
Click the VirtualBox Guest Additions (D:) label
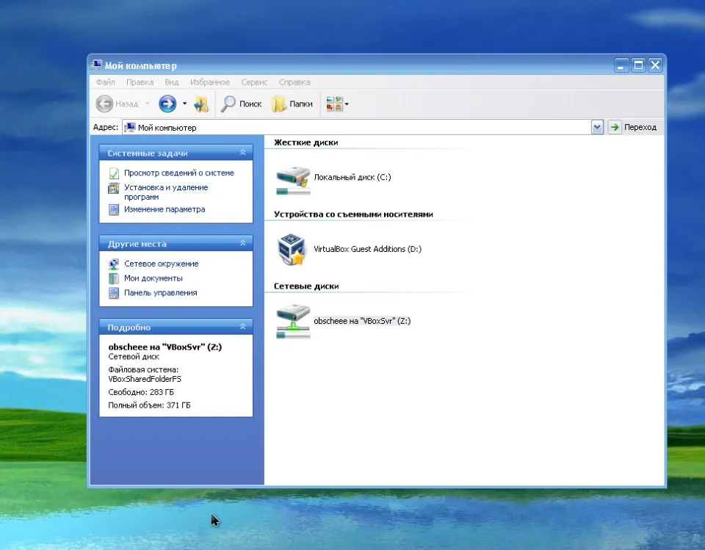pyautogui.click(x=367, y=249)
